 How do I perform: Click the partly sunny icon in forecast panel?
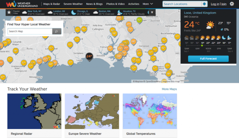211,25
